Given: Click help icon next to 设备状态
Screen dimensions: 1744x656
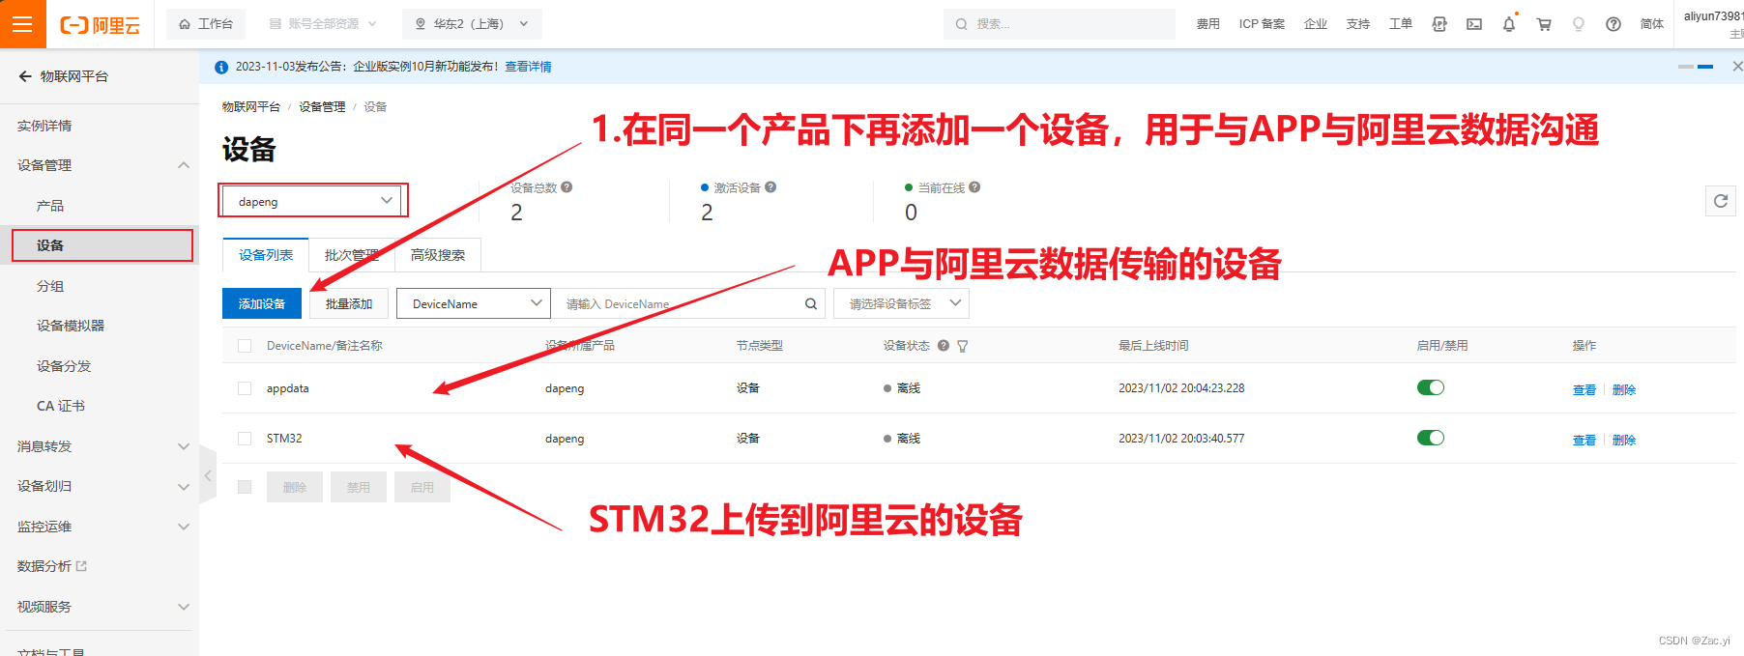Looking at the screenshot, I should click(944, 345).
